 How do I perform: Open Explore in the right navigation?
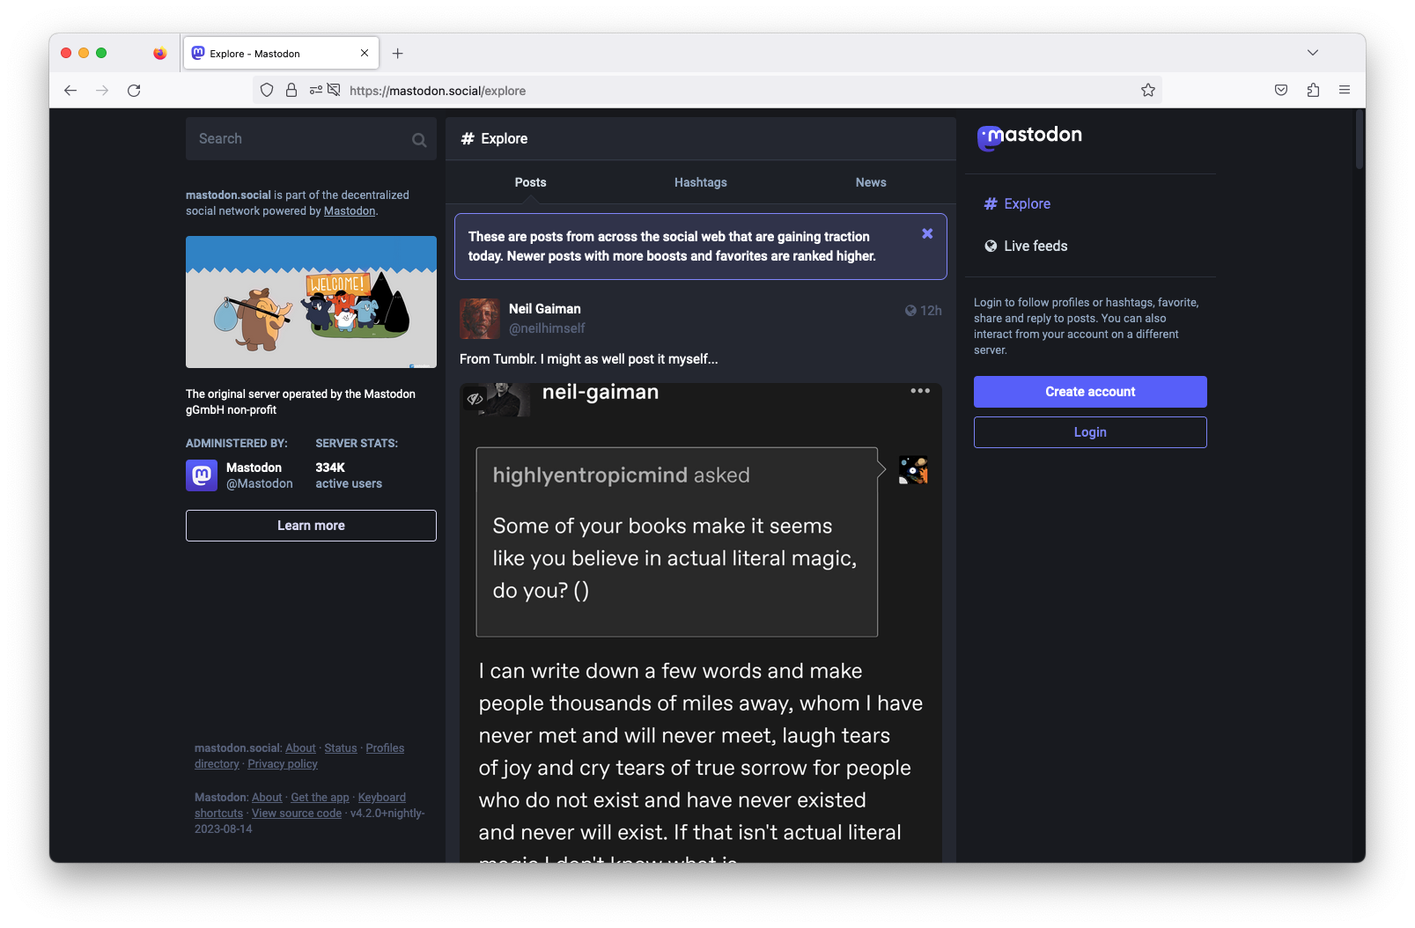tap(1018, 204)
